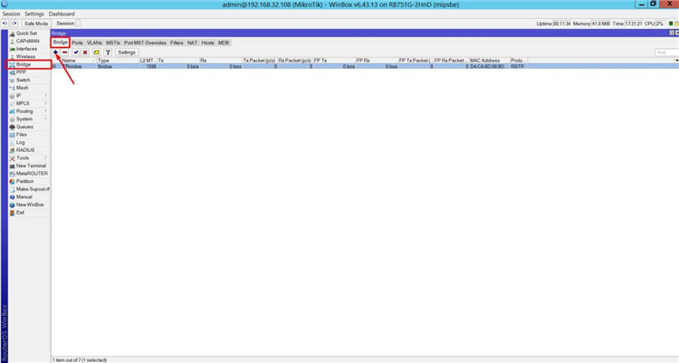679x363 pixels.
Task: Click the Undo arrow icon
Action: (x=5, y=24)
